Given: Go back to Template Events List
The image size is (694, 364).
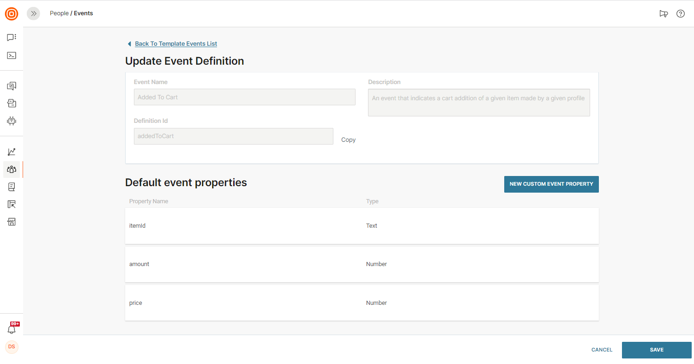Looking at the screenshot, I should 175,44.
